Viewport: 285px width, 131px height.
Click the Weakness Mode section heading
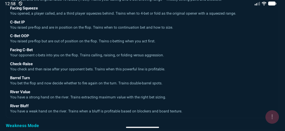click(22, 126)
